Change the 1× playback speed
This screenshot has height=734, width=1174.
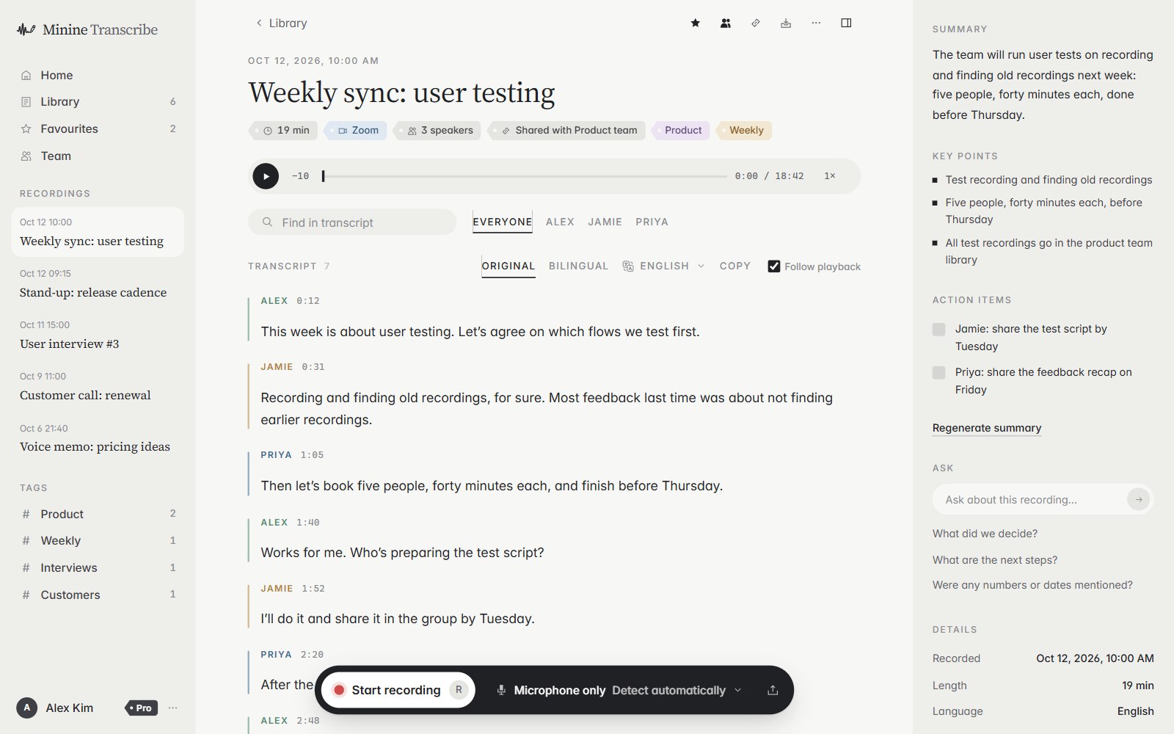point(830,176)
